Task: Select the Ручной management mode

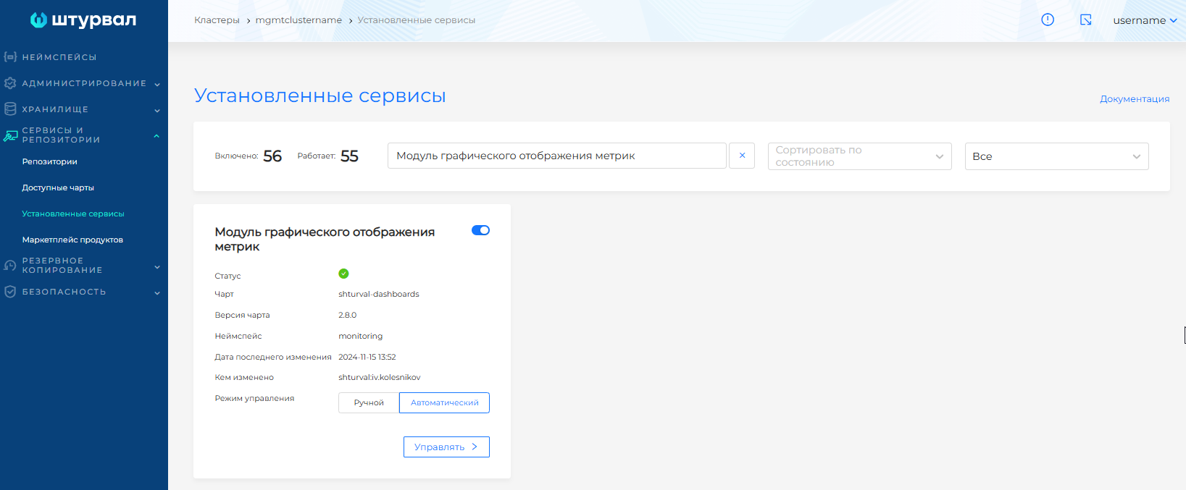Action: (369, 403)
